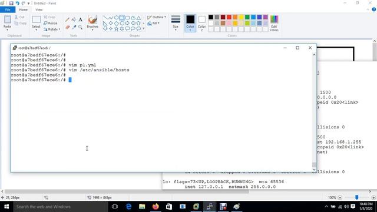Click the Select rectangle tool
The width and height of the screenshot is (377, 212).
click(37, 19)
